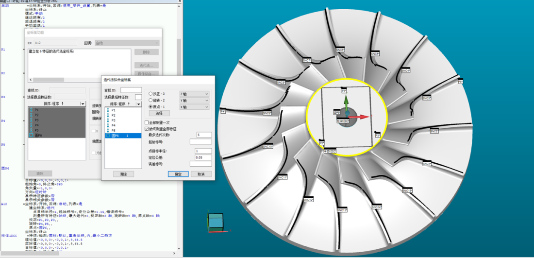Image resolution: width=534 pixels, height=258 pixels.
Task: Open the Z轴 axis dropdown
Action: click(194, 93)
